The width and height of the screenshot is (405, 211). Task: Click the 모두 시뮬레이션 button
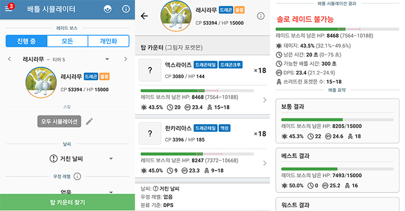pyautogui.click(x=59, y=121)
